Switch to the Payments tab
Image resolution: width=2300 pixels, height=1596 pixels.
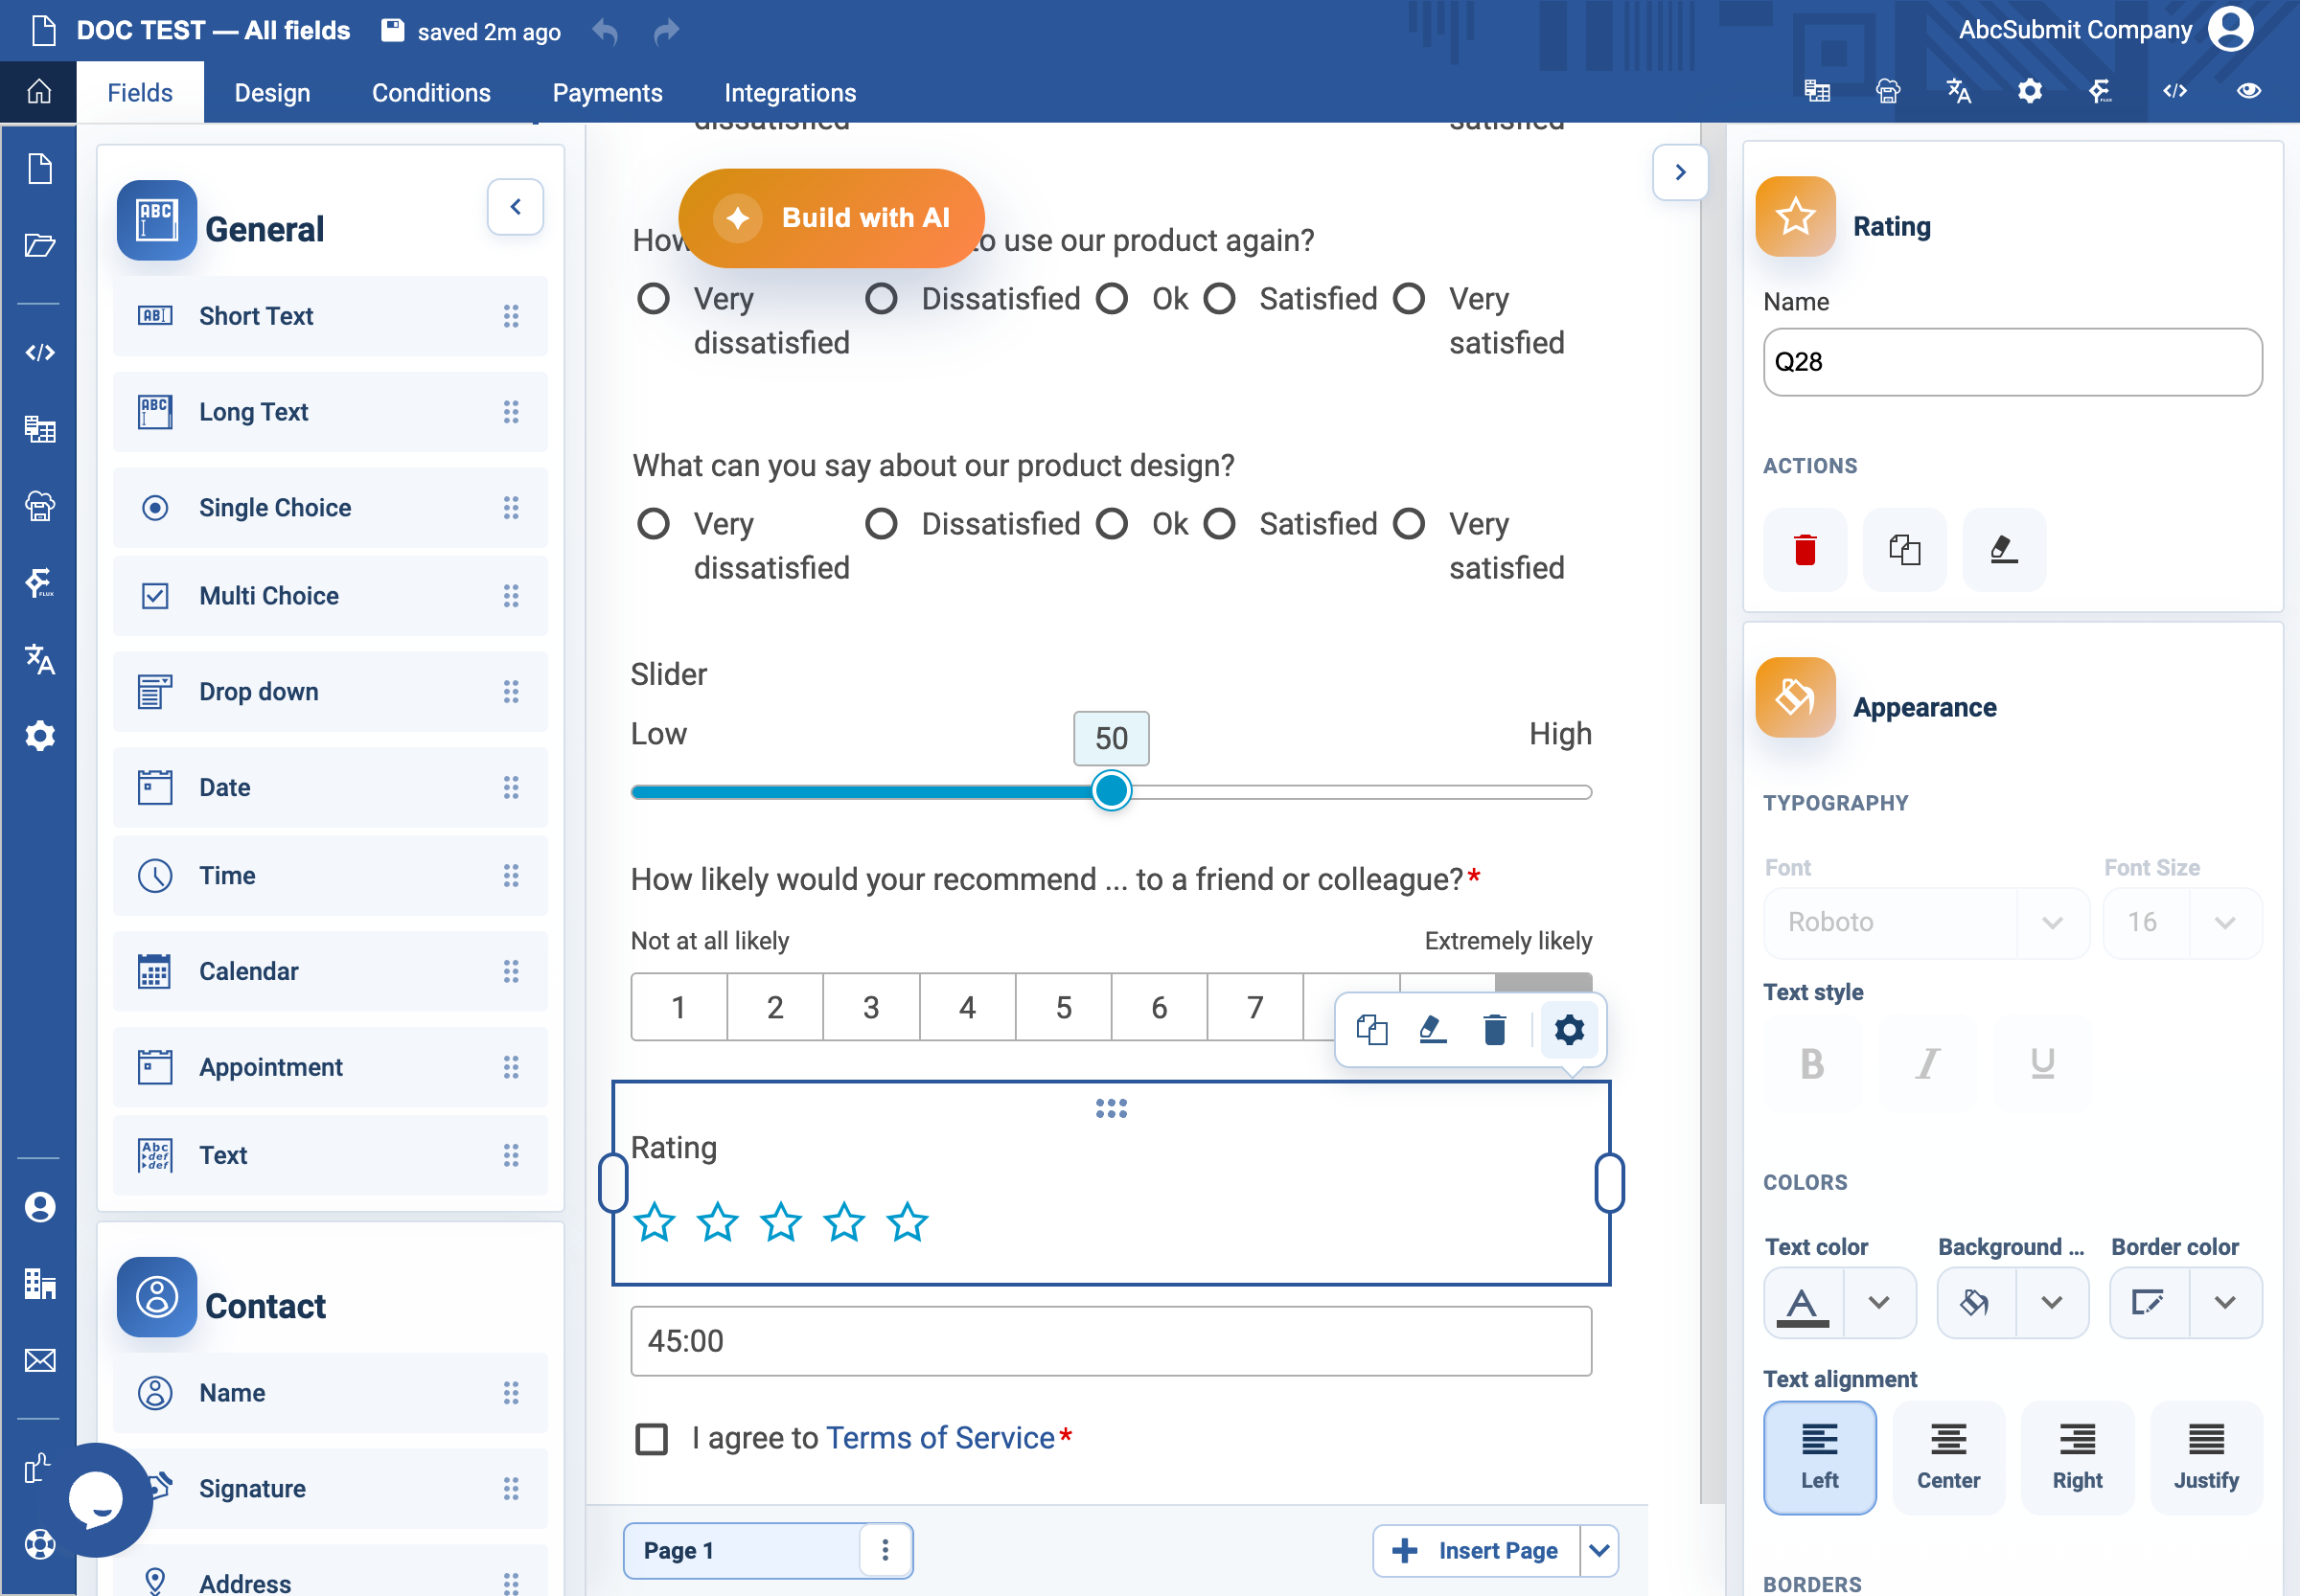click(x=608, y=93)
